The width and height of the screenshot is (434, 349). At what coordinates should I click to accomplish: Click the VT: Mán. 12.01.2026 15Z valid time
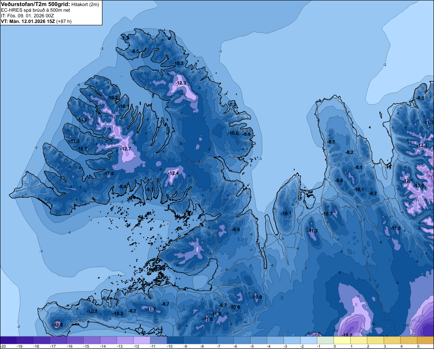(x=28, y=21)
